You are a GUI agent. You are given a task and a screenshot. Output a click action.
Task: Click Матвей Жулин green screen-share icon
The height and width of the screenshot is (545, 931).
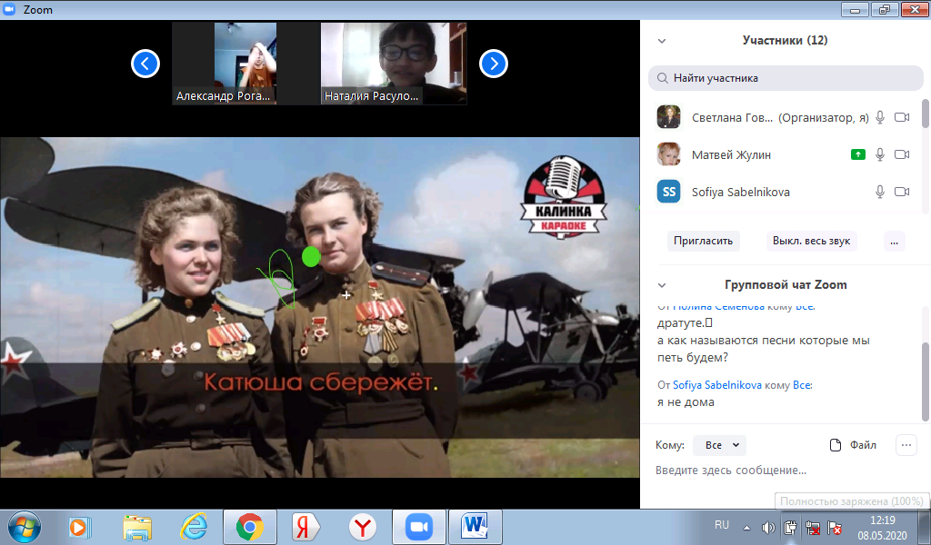coord(858,154)
